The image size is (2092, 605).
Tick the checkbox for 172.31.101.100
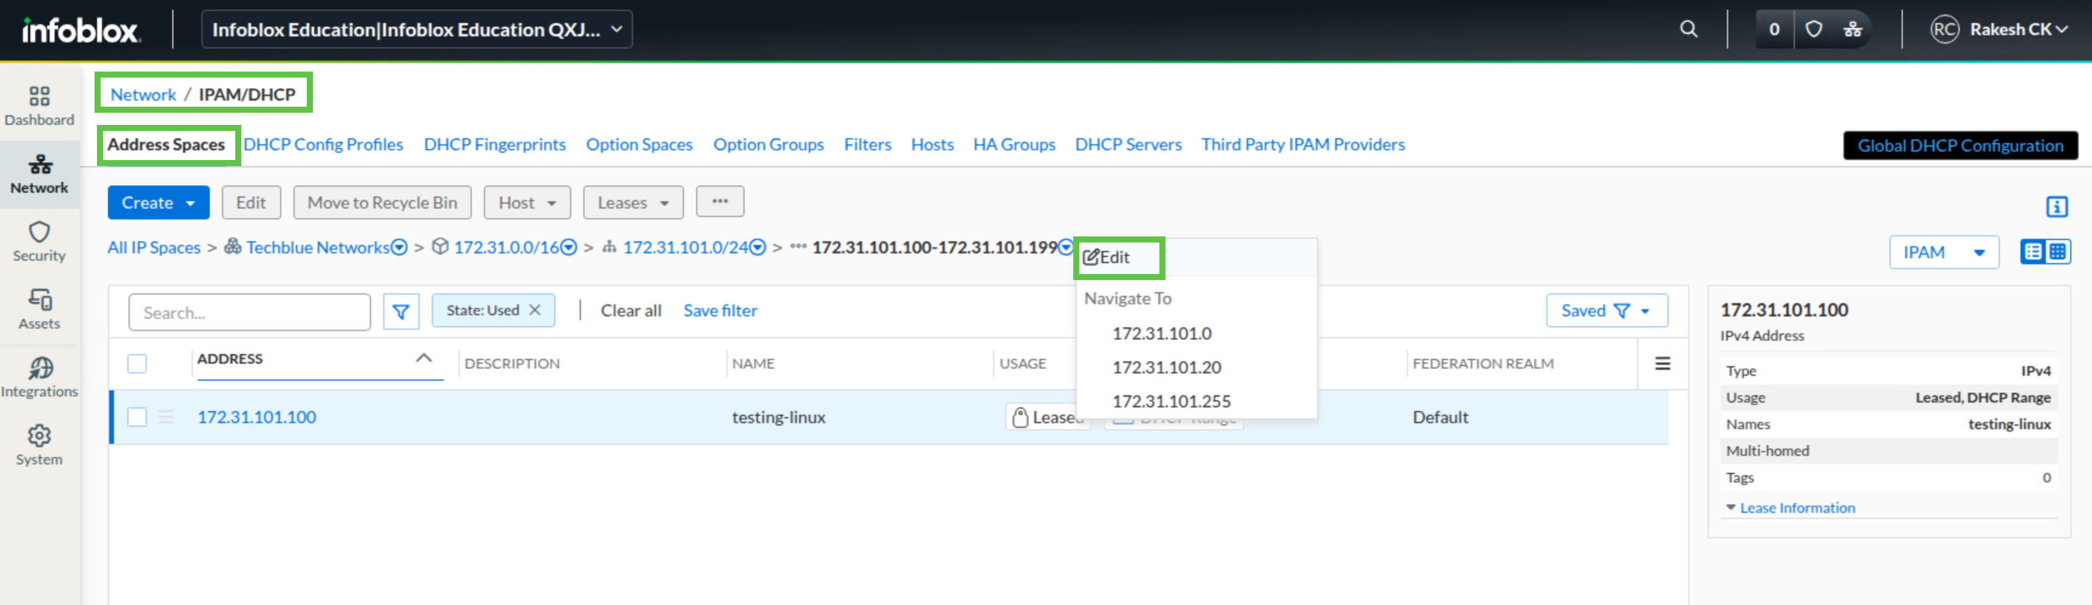pyautogui.click(x=137, y=416)
